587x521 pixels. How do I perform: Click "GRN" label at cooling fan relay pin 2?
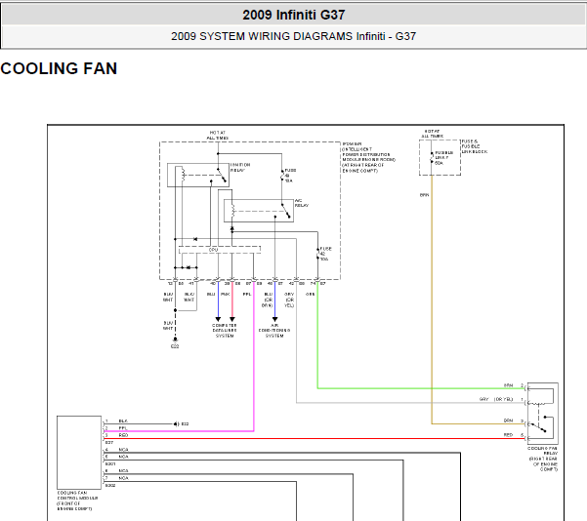click(x=508, y=385)
